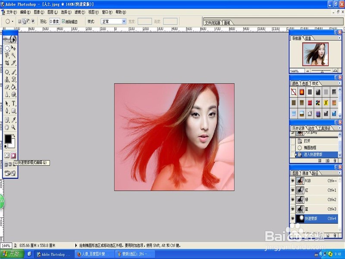Swap foreground and background colors

(14, 136)
